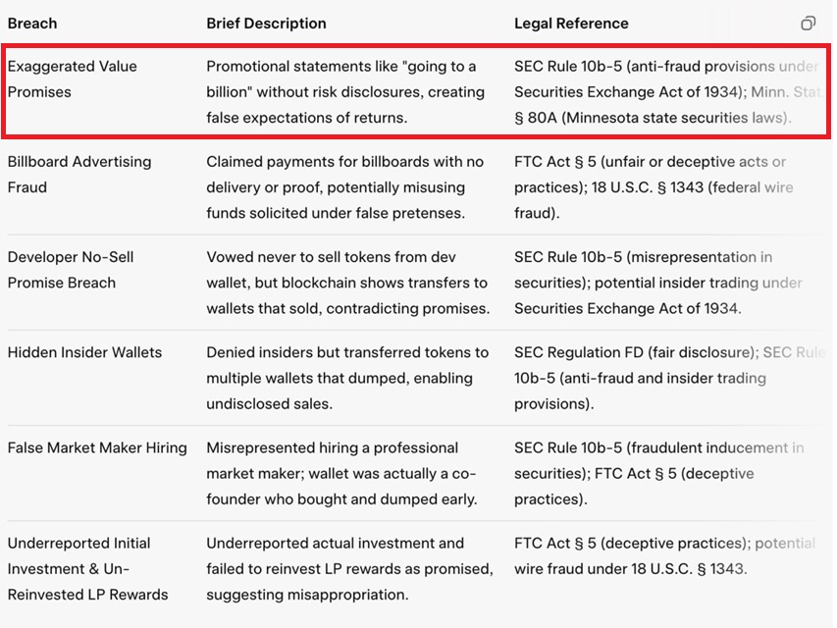Screen dimensions: 837x628
Task: Click the federal wire fraud legal reference
Action: coord(653,187)
